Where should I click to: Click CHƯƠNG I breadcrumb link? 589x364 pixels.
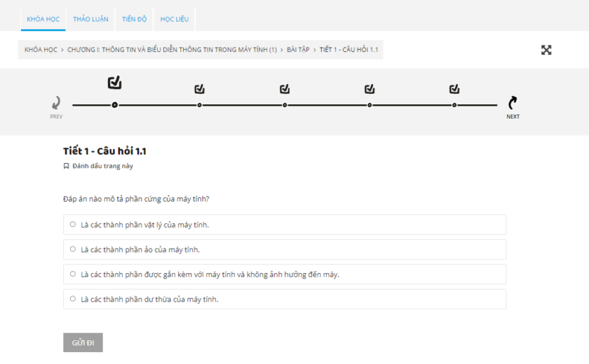[x=172, y=50]
